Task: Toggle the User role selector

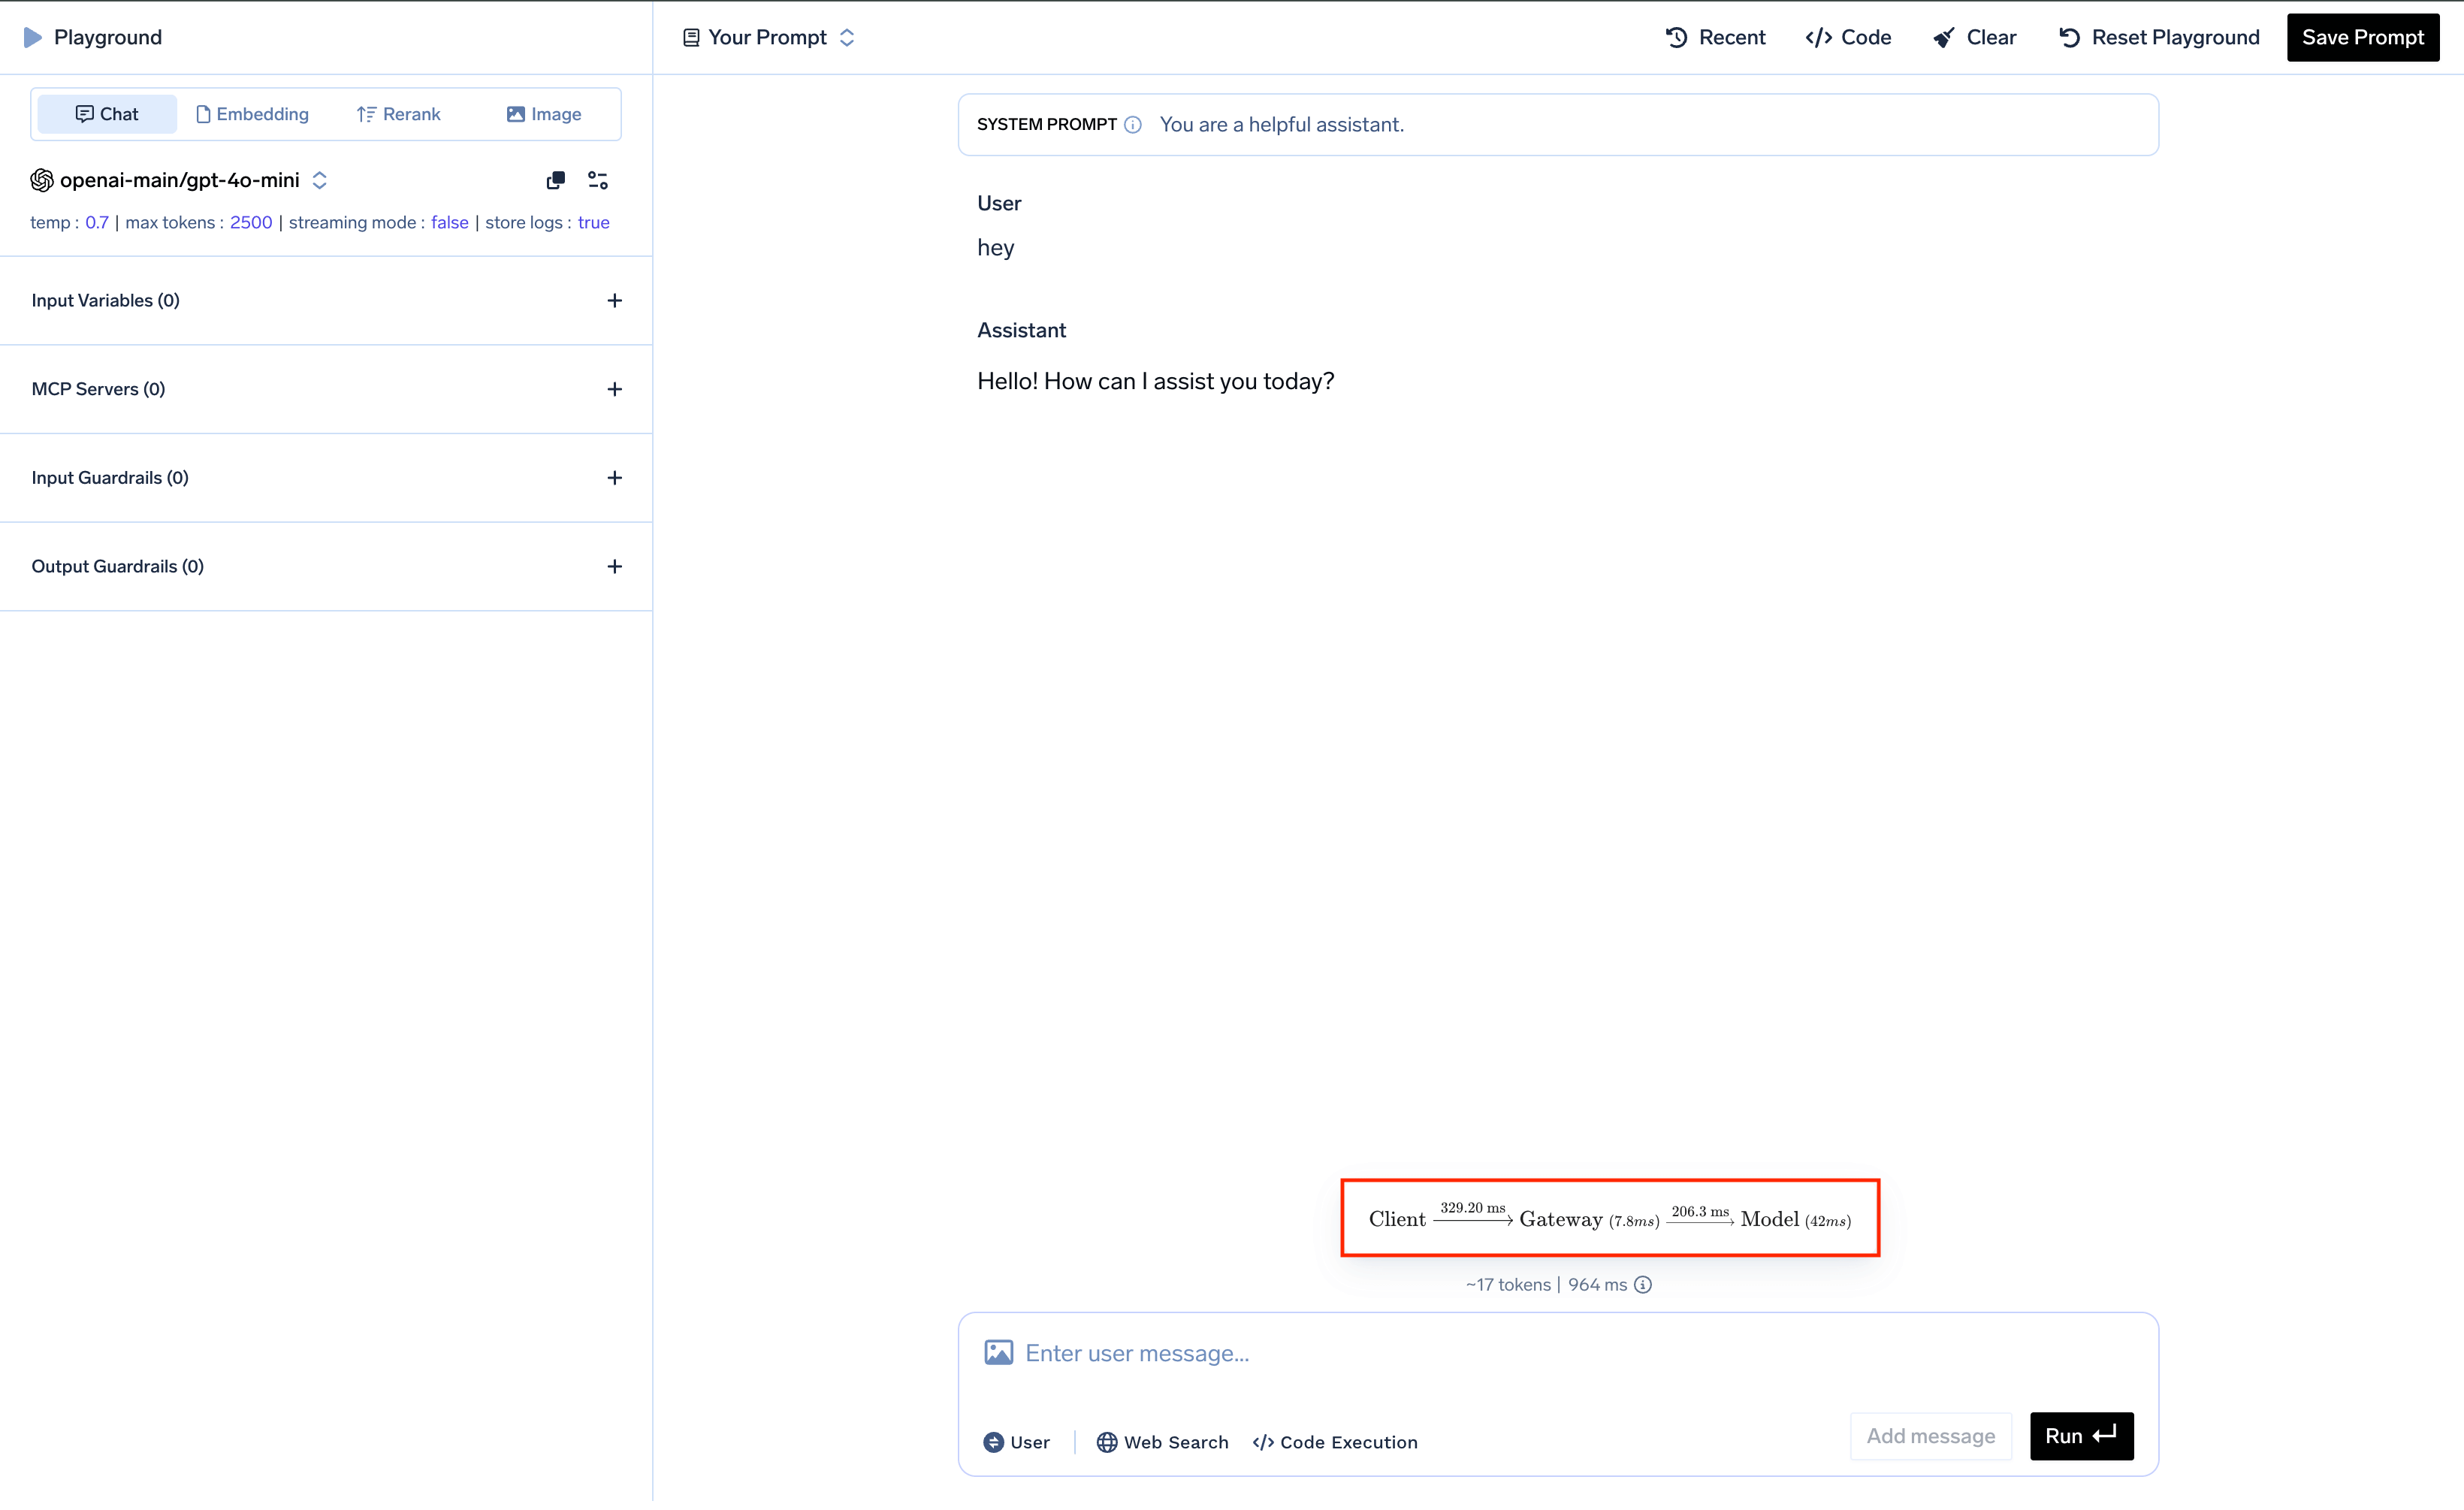Action: (1017, 1442)
